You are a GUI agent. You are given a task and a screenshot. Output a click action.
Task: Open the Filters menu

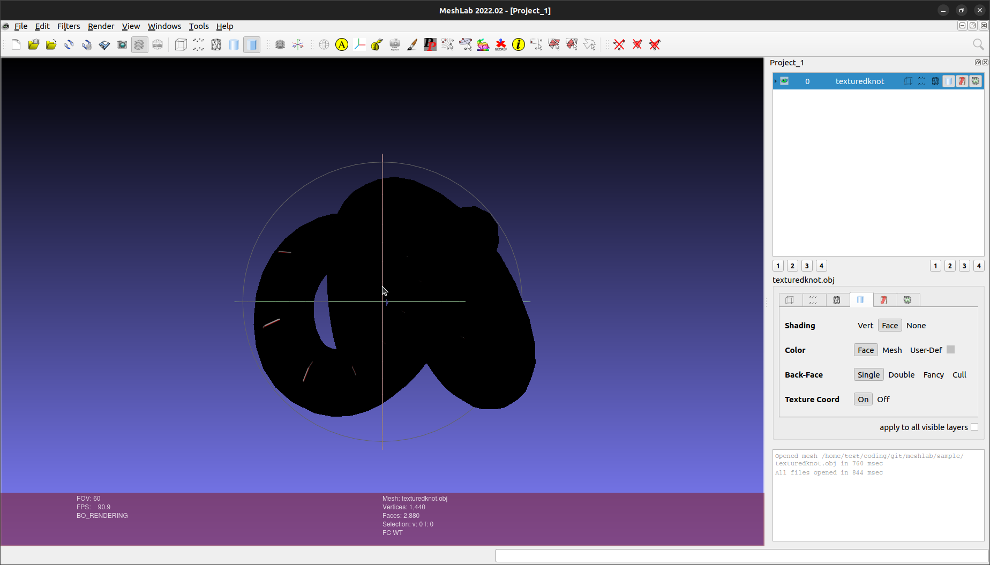[69, 26]
